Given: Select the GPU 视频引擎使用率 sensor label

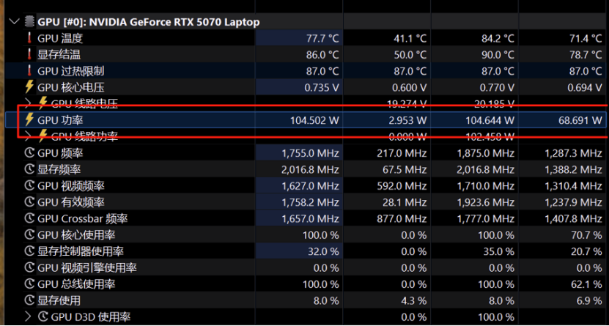Looking at the screenshot, I should tap(87, 268).
